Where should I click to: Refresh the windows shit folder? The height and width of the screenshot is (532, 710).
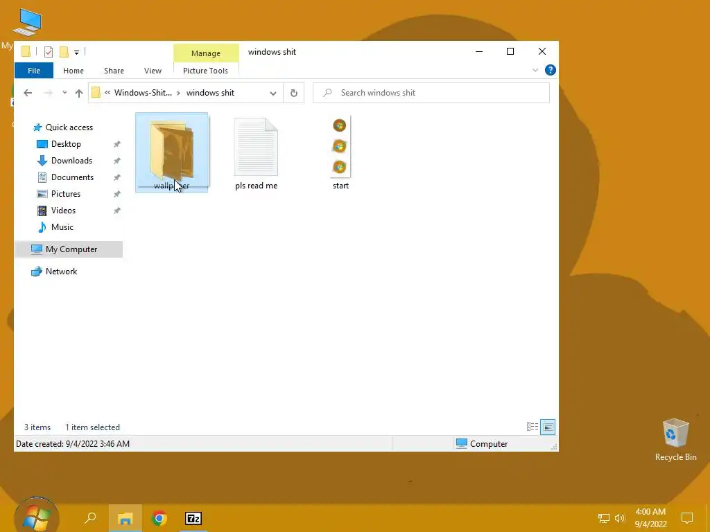click(294, 94)
